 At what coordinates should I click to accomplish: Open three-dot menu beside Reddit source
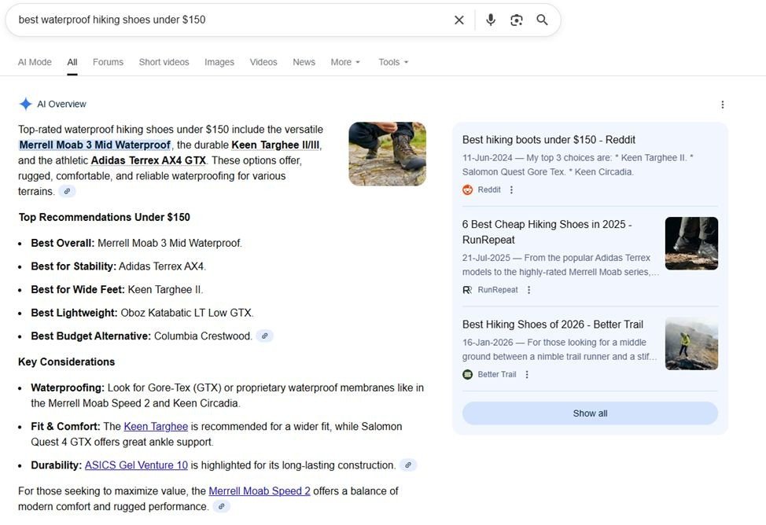click(511, 189)
